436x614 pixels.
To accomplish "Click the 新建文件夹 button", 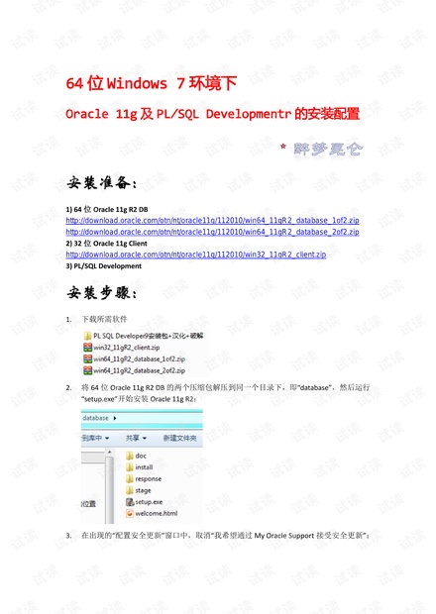I will (x=179, y=438).
